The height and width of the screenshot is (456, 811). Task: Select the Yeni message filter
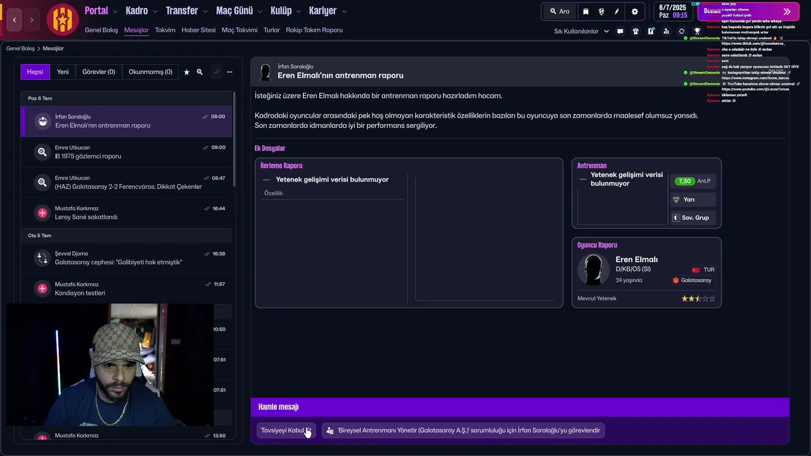coord(63,72)
